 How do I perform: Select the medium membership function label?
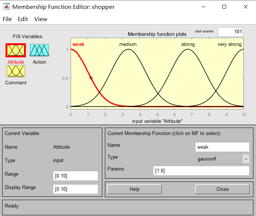tap(128, 44)
